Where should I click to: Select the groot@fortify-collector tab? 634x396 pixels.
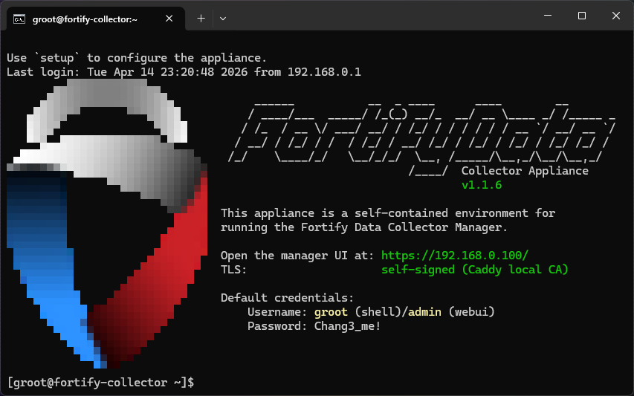(x=85, y=19)
